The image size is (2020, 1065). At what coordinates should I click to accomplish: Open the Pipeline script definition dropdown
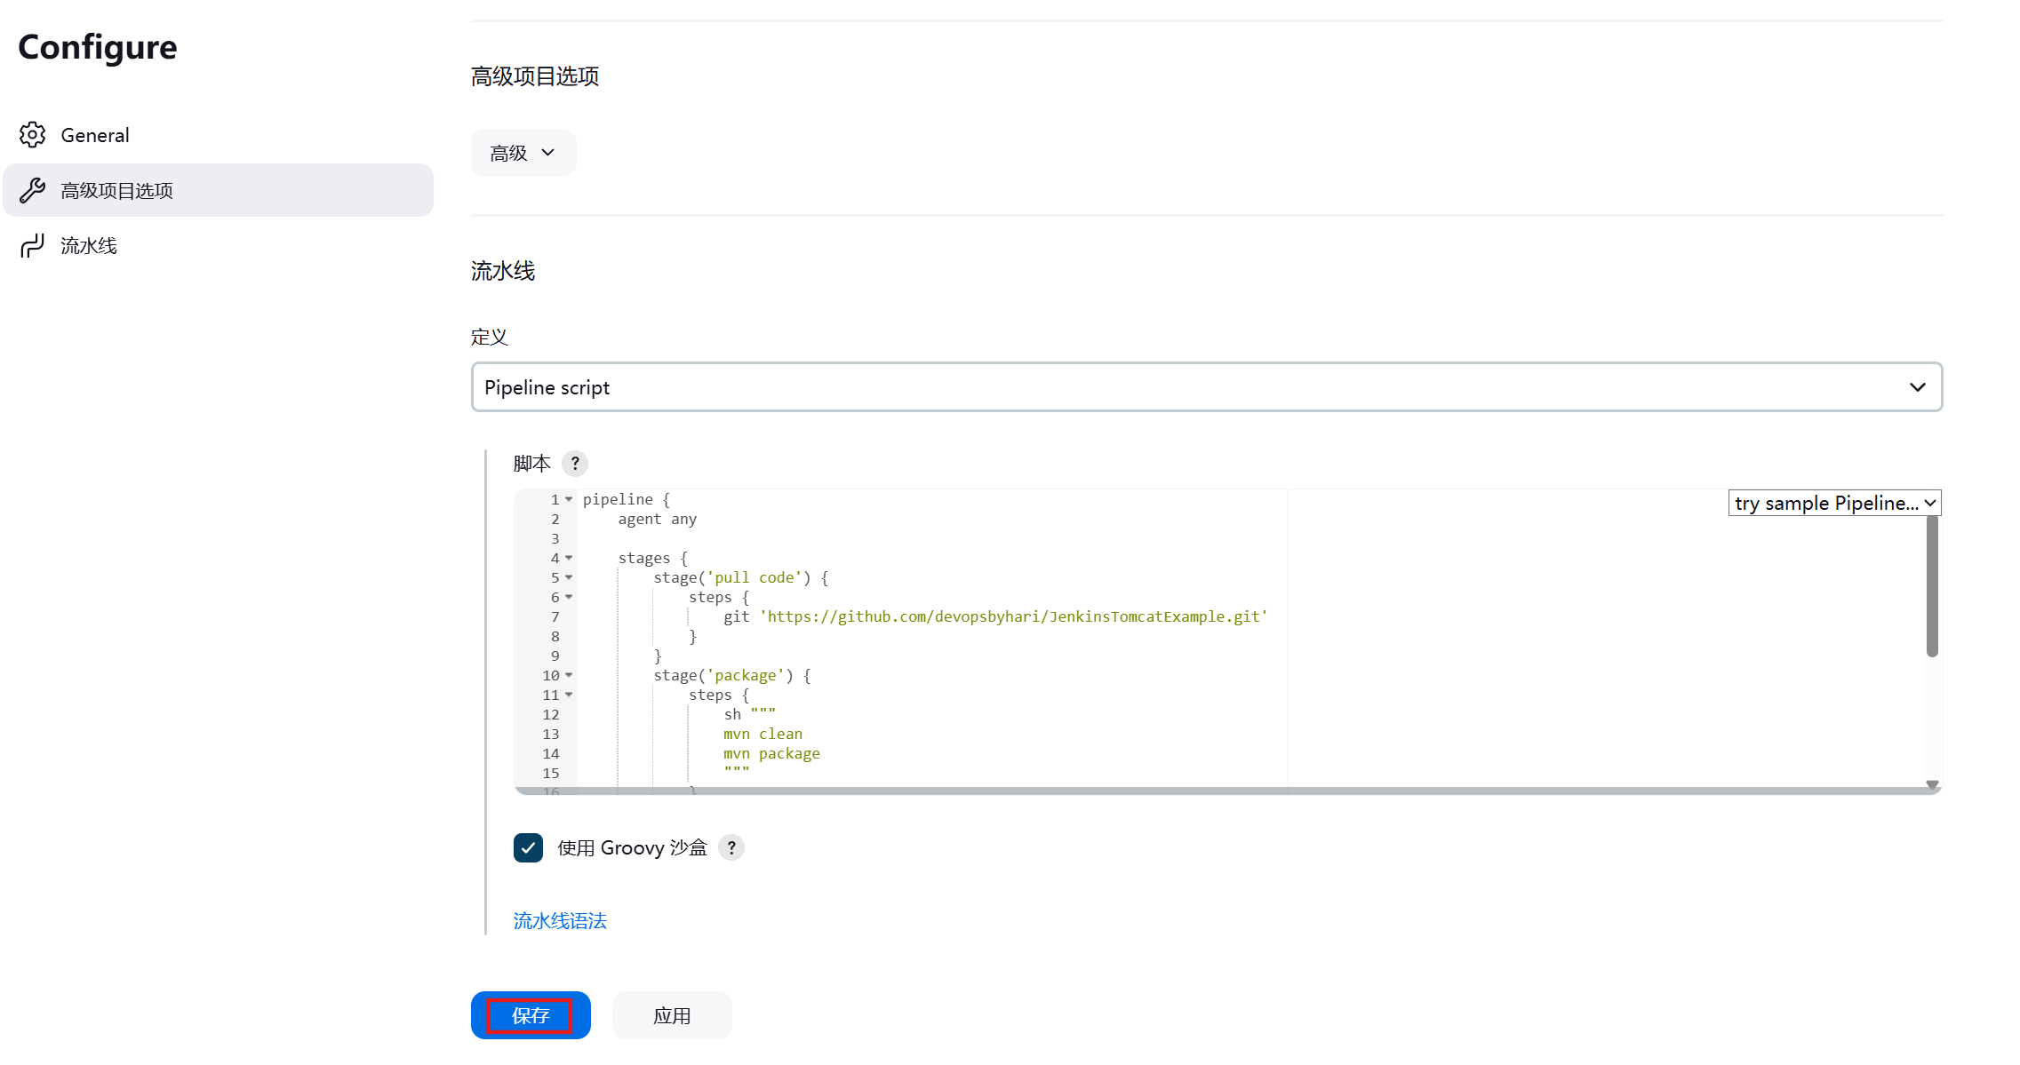(1206, 387)
